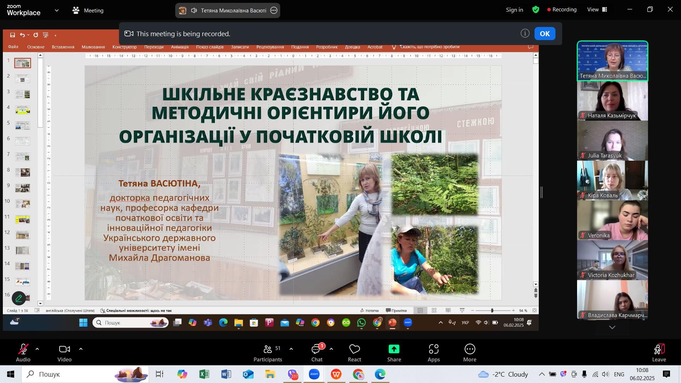
Task: Open the Chat panel
Action: point(317,353)
